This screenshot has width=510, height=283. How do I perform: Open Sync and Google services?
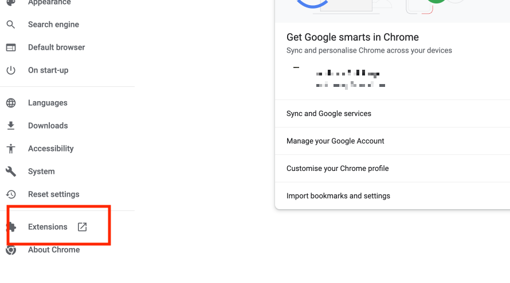pos(393,114)
